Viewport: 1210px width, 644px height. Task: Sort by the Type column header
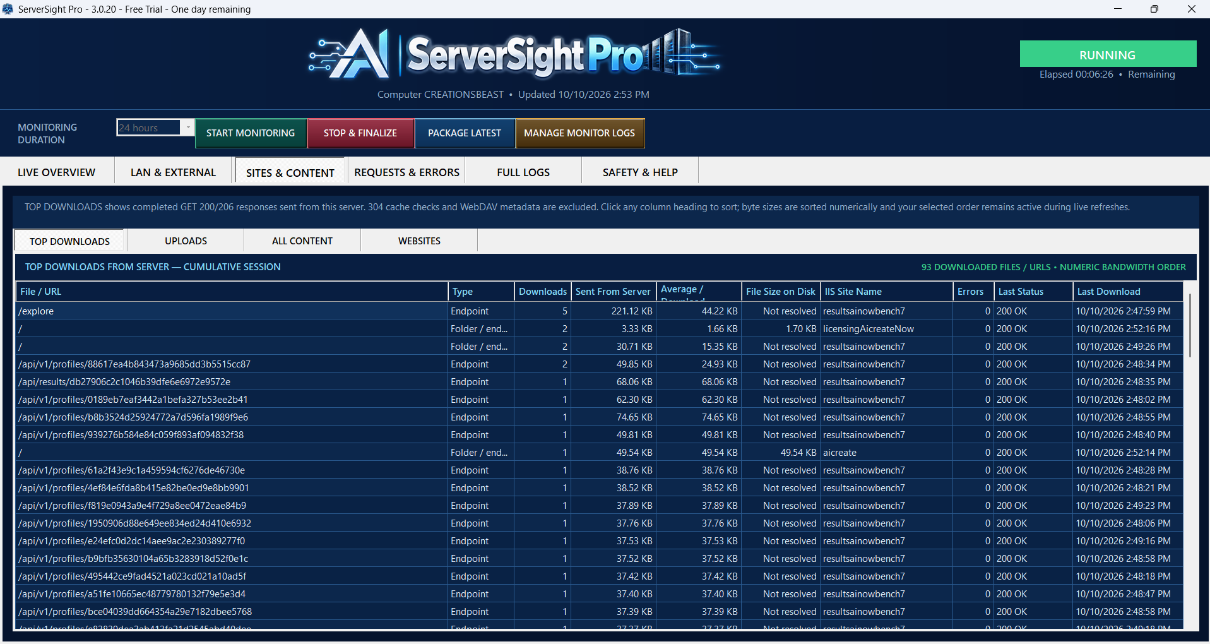tap(481, 292)
